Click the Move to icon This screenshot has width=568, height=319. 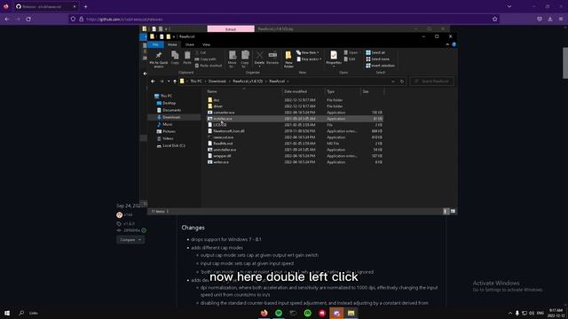tap(233, 55)
